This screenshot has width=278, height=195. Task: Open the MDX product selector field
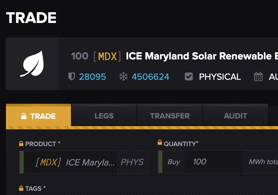76,162
